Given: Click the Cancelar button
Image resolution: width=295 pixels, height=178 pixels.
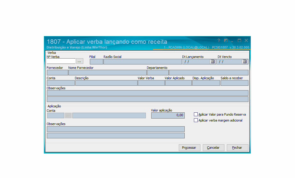Looking at the screenshot, I should coord(213,148).
